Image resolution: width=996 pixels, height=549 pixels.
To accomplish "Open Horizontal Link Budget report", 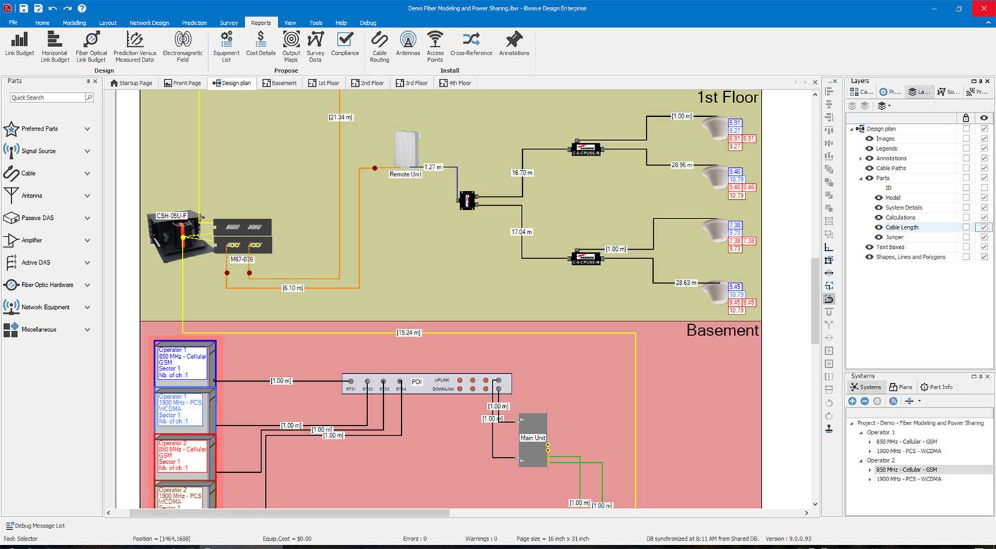I will pos(55,47).
